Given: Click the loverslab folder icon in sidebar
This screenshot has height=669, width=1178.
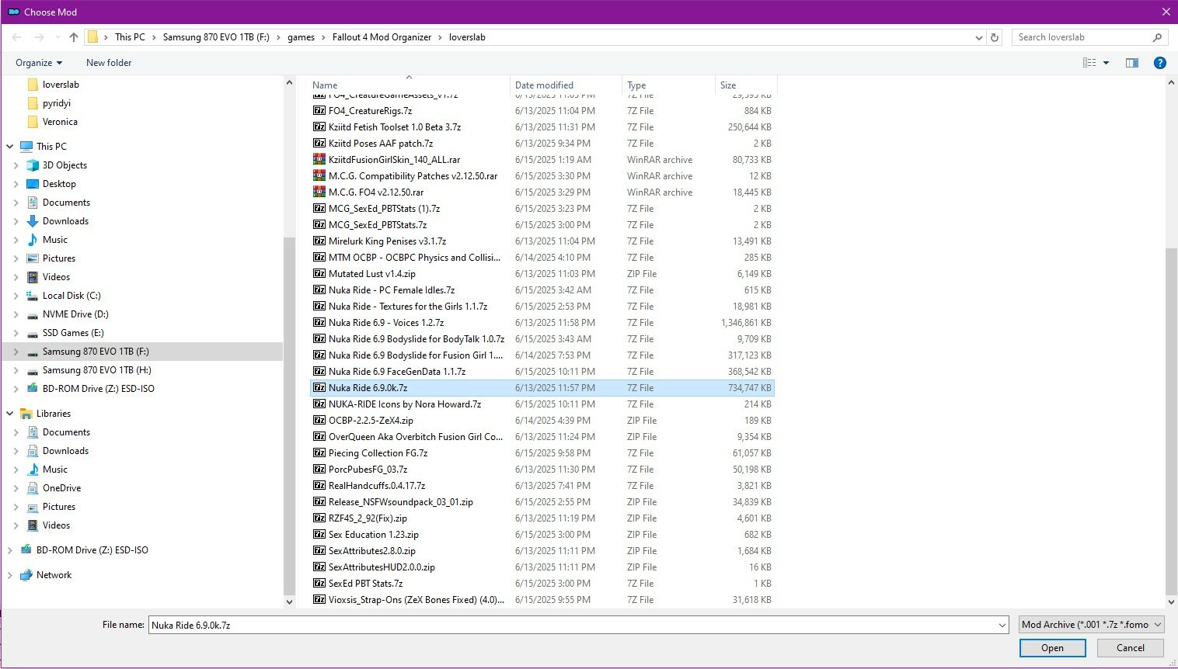Looking at the screenshot, I should pyautogui.click(x=33, y=85).
